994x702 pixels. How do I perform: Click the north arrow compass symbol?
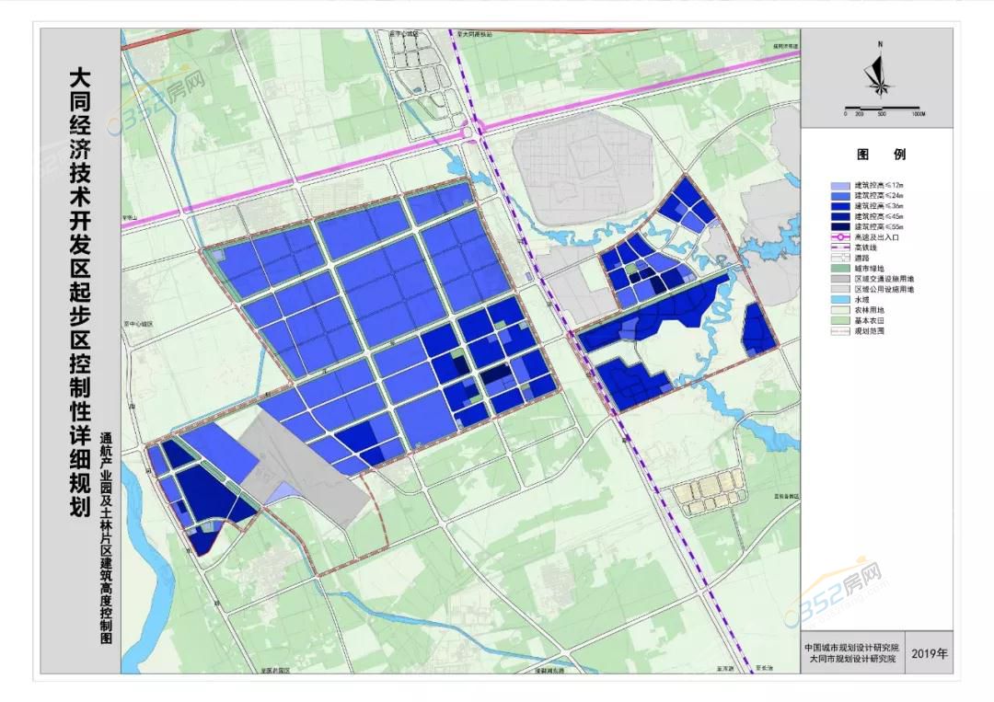point(881,75)
